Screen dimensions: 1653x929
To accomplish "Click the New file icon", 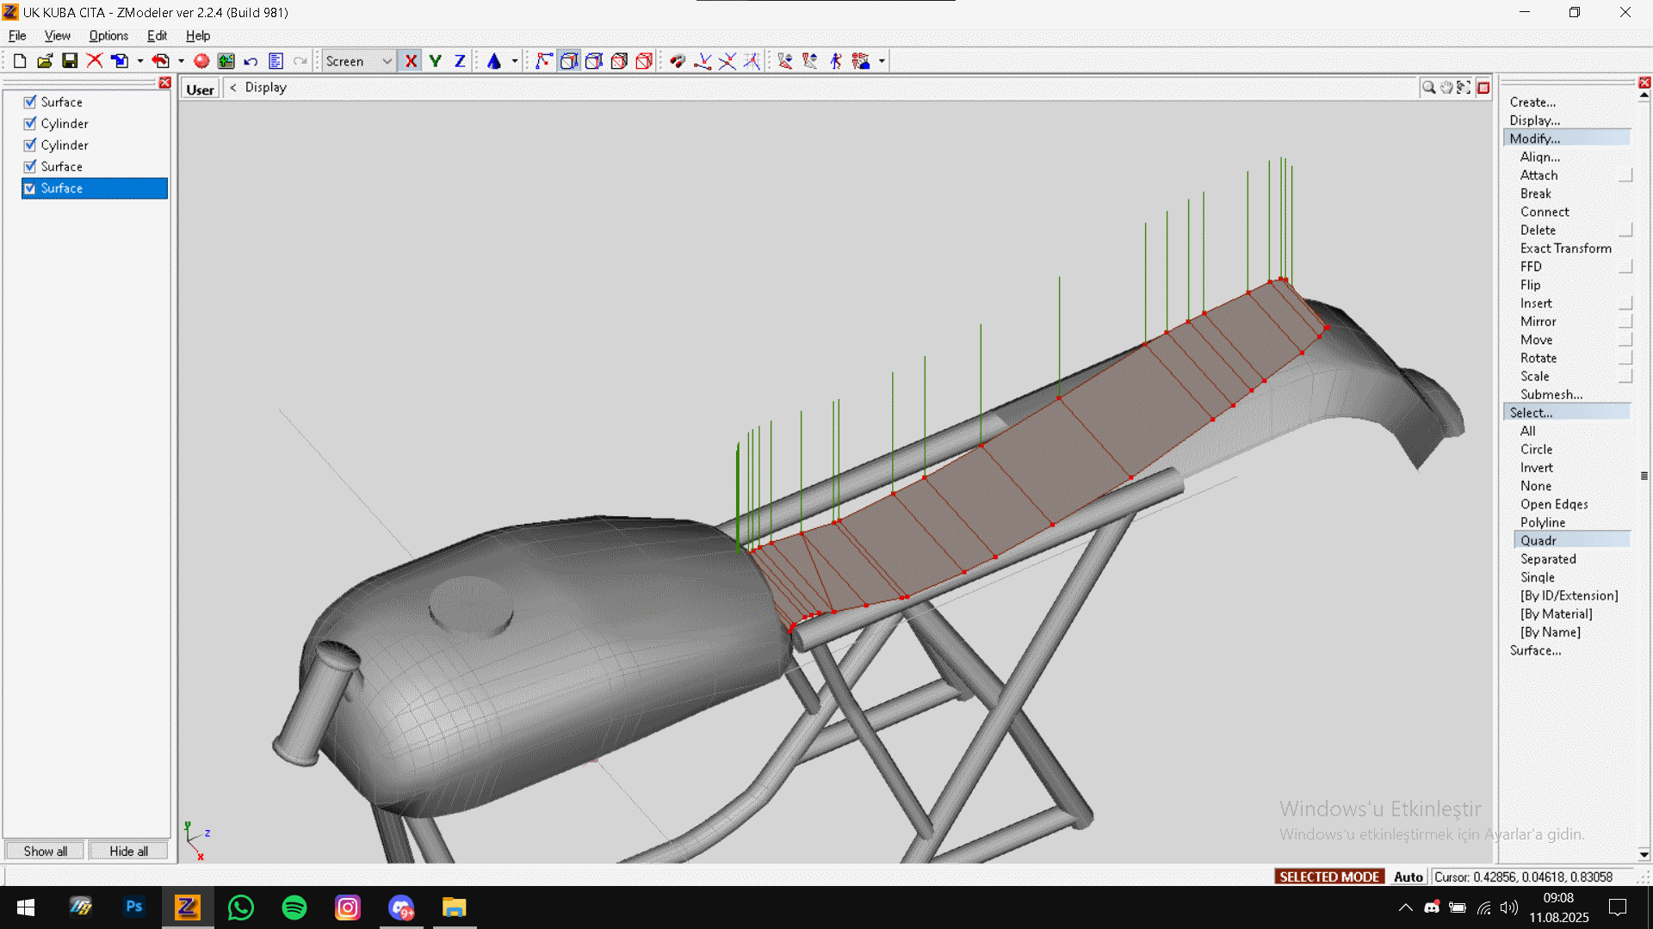I will click(x=19, y=61).
